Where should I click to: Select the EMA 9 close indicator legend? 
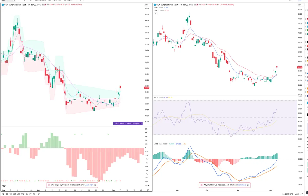pos(161,8)
